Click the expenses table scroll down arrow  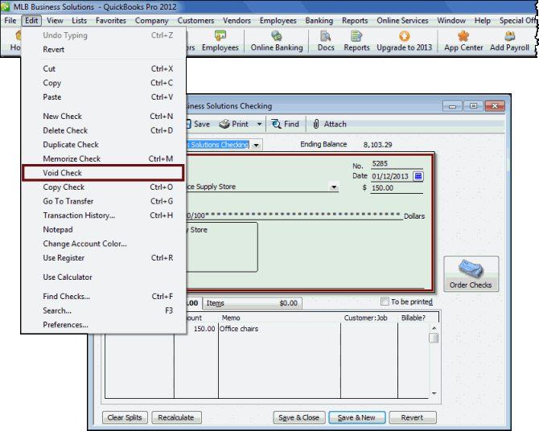[434, 393]
